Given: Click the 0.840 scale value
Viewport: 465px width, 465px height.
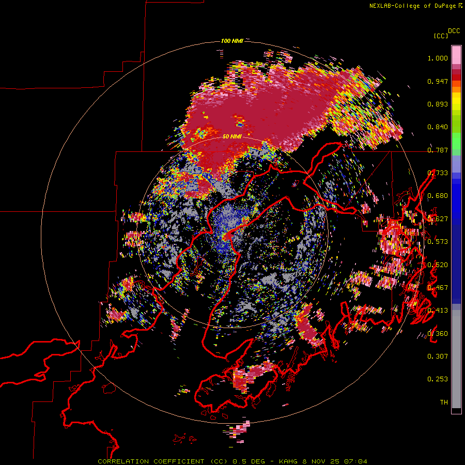Looking at the screenshot, I should click(438, 127).
